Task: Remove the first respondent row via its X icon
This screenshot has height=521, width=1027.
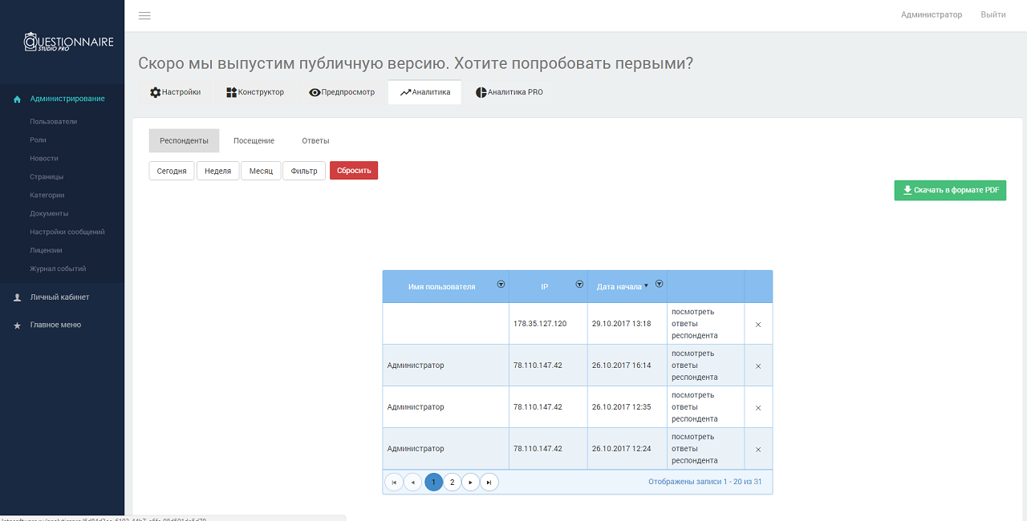Action: point(757,323)
